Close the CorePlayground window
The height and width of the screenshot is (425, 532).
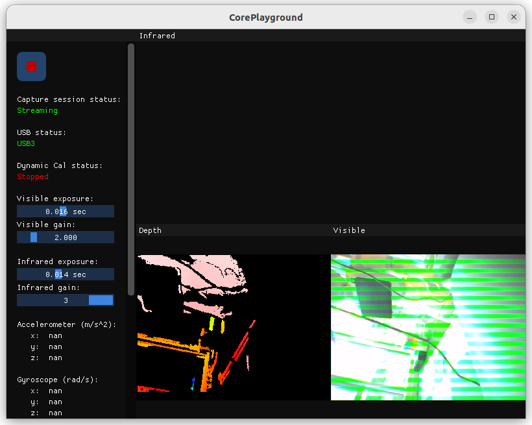click(514, 17)
